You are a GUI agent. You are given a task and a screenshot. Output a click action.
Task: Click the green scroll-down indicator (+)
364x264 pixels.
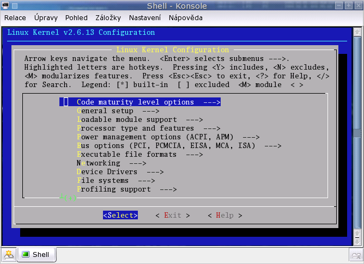(x=68, y=198)
